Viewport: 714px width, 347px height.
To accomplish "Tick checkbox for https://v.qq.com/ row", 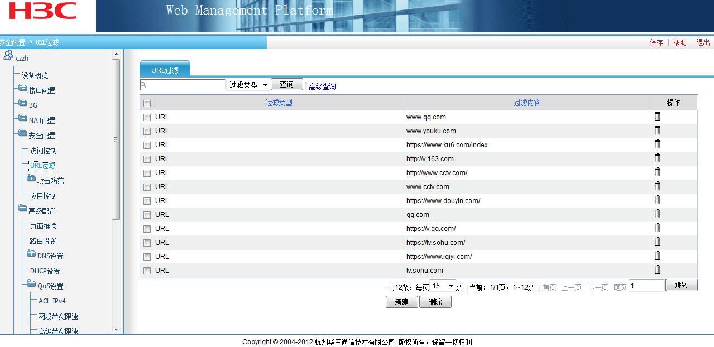I will pos(147,229).
